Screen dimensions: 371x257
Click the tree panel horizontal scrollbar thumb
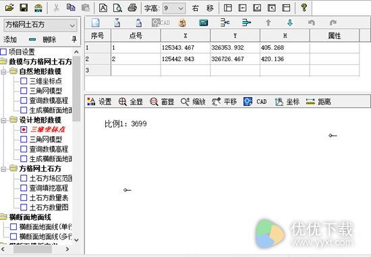(x=32, y=249)
